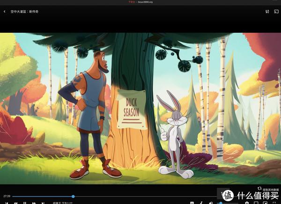Click the refresh icon by 提取其他数据

click(259, 189)
